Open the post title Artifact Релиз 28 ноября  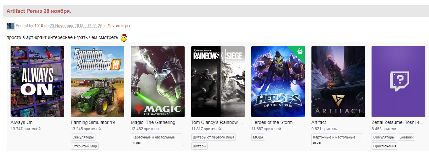[x=39, y=11]
